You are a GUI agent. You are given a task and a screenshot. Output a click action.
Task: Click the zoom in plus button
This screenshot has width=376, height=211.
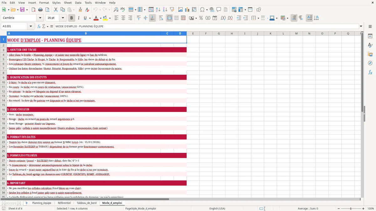tap(363, 208)
